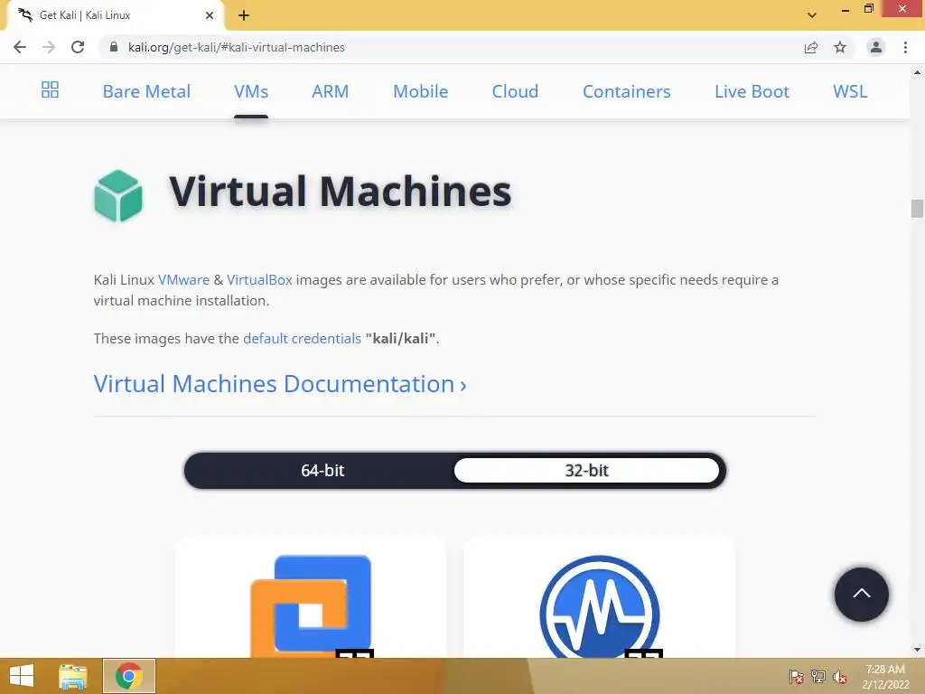Image resolution: width=925 pixels, height=694 pixels.
Task: Select the VMs tab
Action: tap(251, 91)
